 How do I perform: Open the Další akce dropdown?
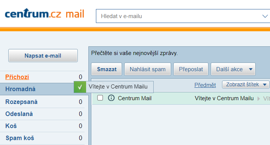click(x=233, y=69)
